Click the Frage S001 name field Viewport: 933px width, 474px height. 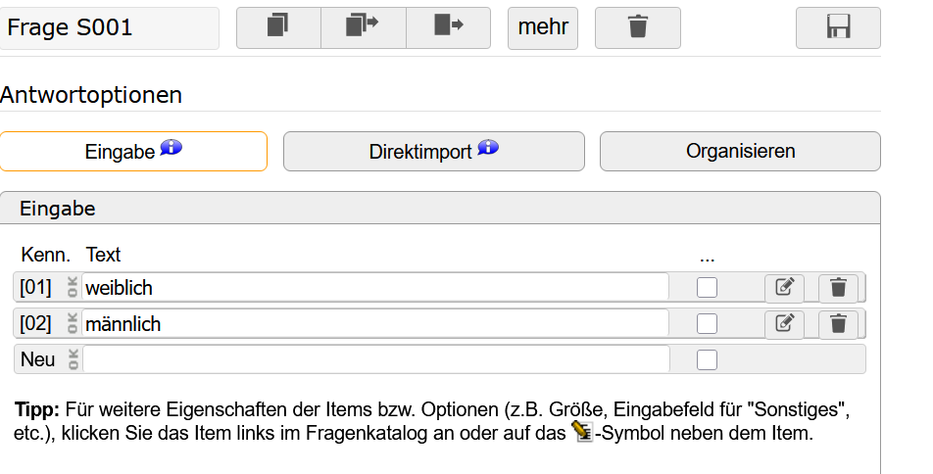coord(110,28)
